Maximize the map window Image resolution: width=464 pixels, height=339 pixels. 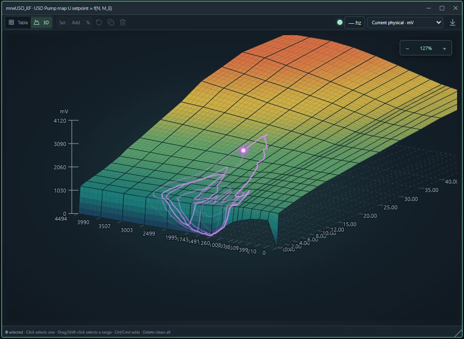[442, 8]
